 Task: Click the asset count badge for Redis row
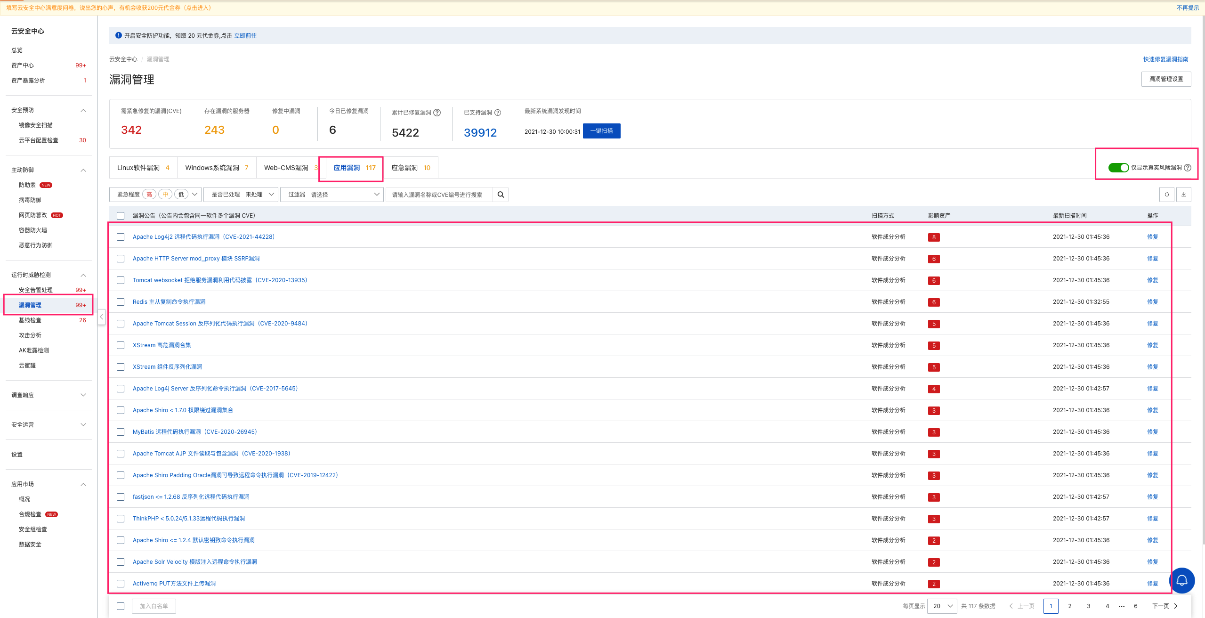pos(934,302)
